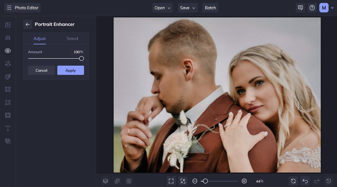Expand the account dropdown arrow
The width and height of the screenshot is (337, 187).
[332, 8]
